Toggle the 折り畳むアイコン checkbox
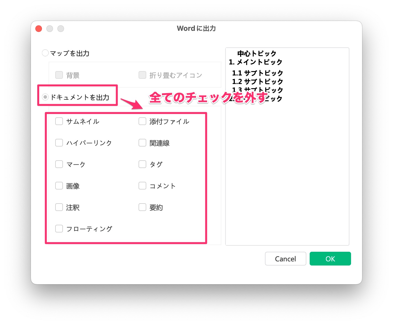The height and width of the screenshot is (325, 393). [142, 75]
